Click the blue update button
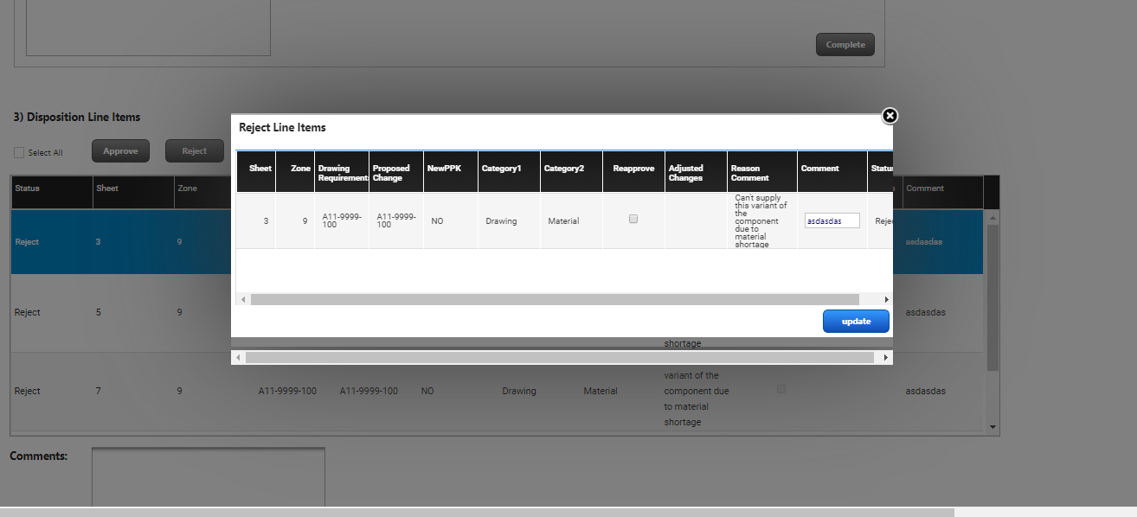The height and width of the screenshot is (517, 1137). [855, 321]
